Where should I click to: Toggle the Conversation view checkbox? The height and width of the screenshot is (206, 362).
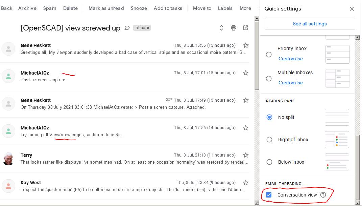[269, 195]
